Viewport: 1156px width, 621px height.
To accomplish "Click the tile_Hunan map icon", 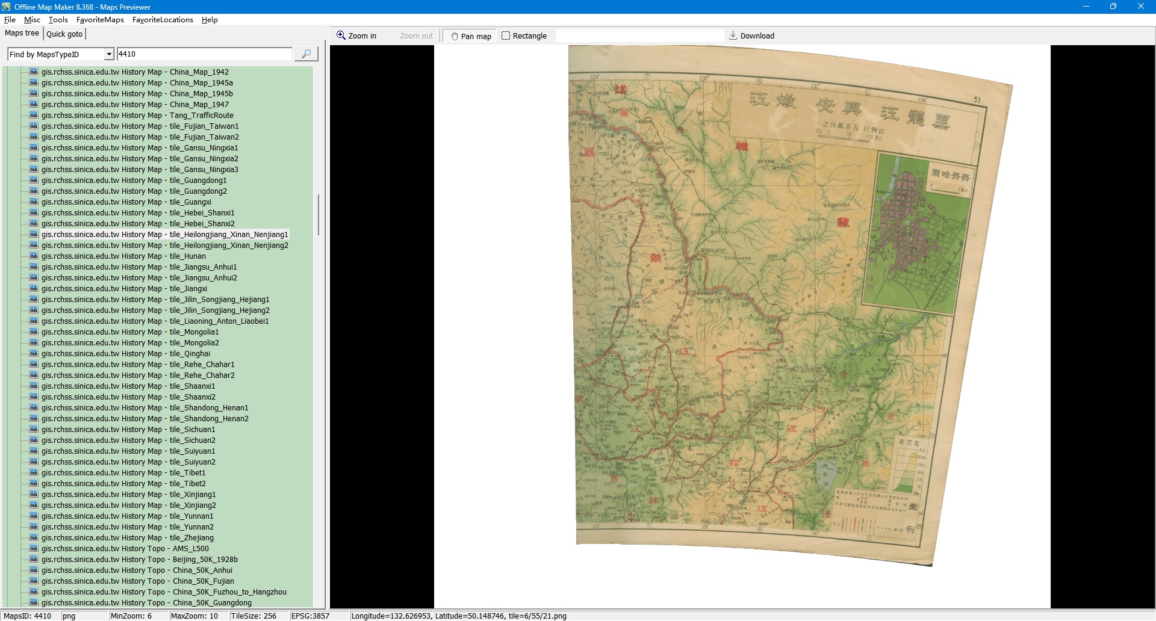I will coord(34,256).
